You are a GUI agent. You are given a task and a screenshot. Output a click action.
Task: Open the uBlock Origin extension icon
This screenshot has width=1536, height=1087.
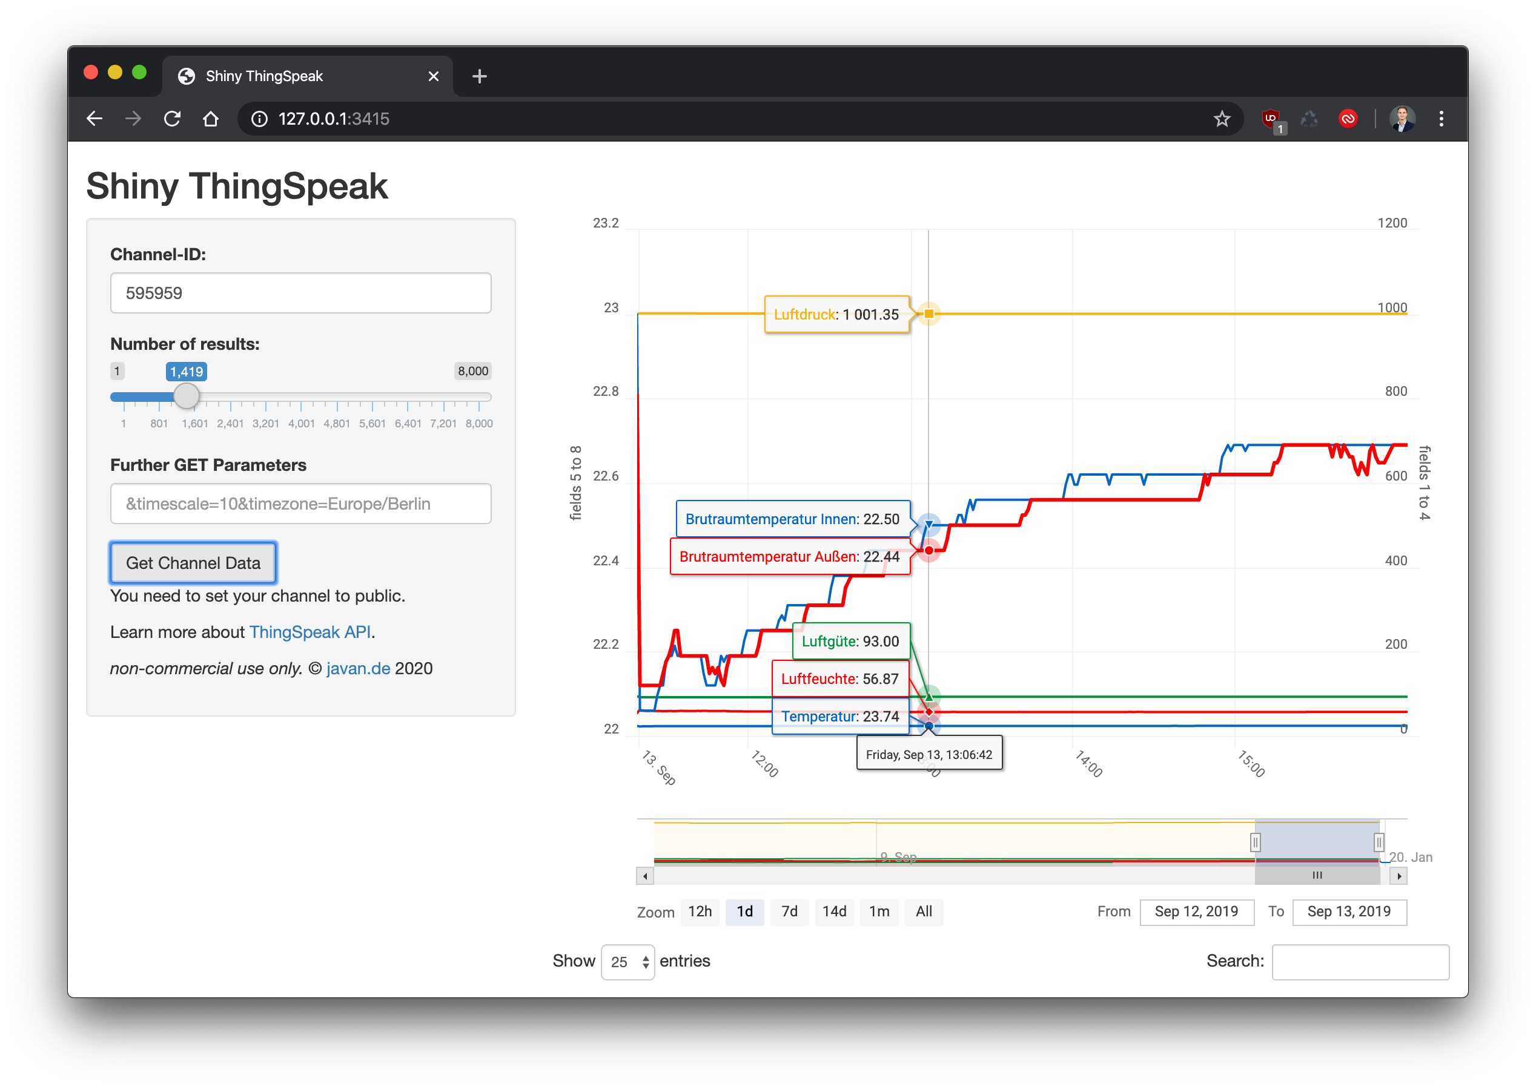coord(1270,119)
